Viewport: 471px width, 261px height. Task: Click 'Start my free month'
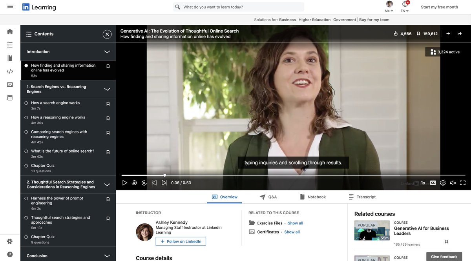(439, 7)
